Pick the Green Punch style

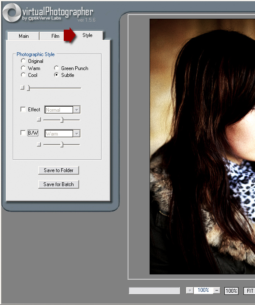tap(57, 68)
